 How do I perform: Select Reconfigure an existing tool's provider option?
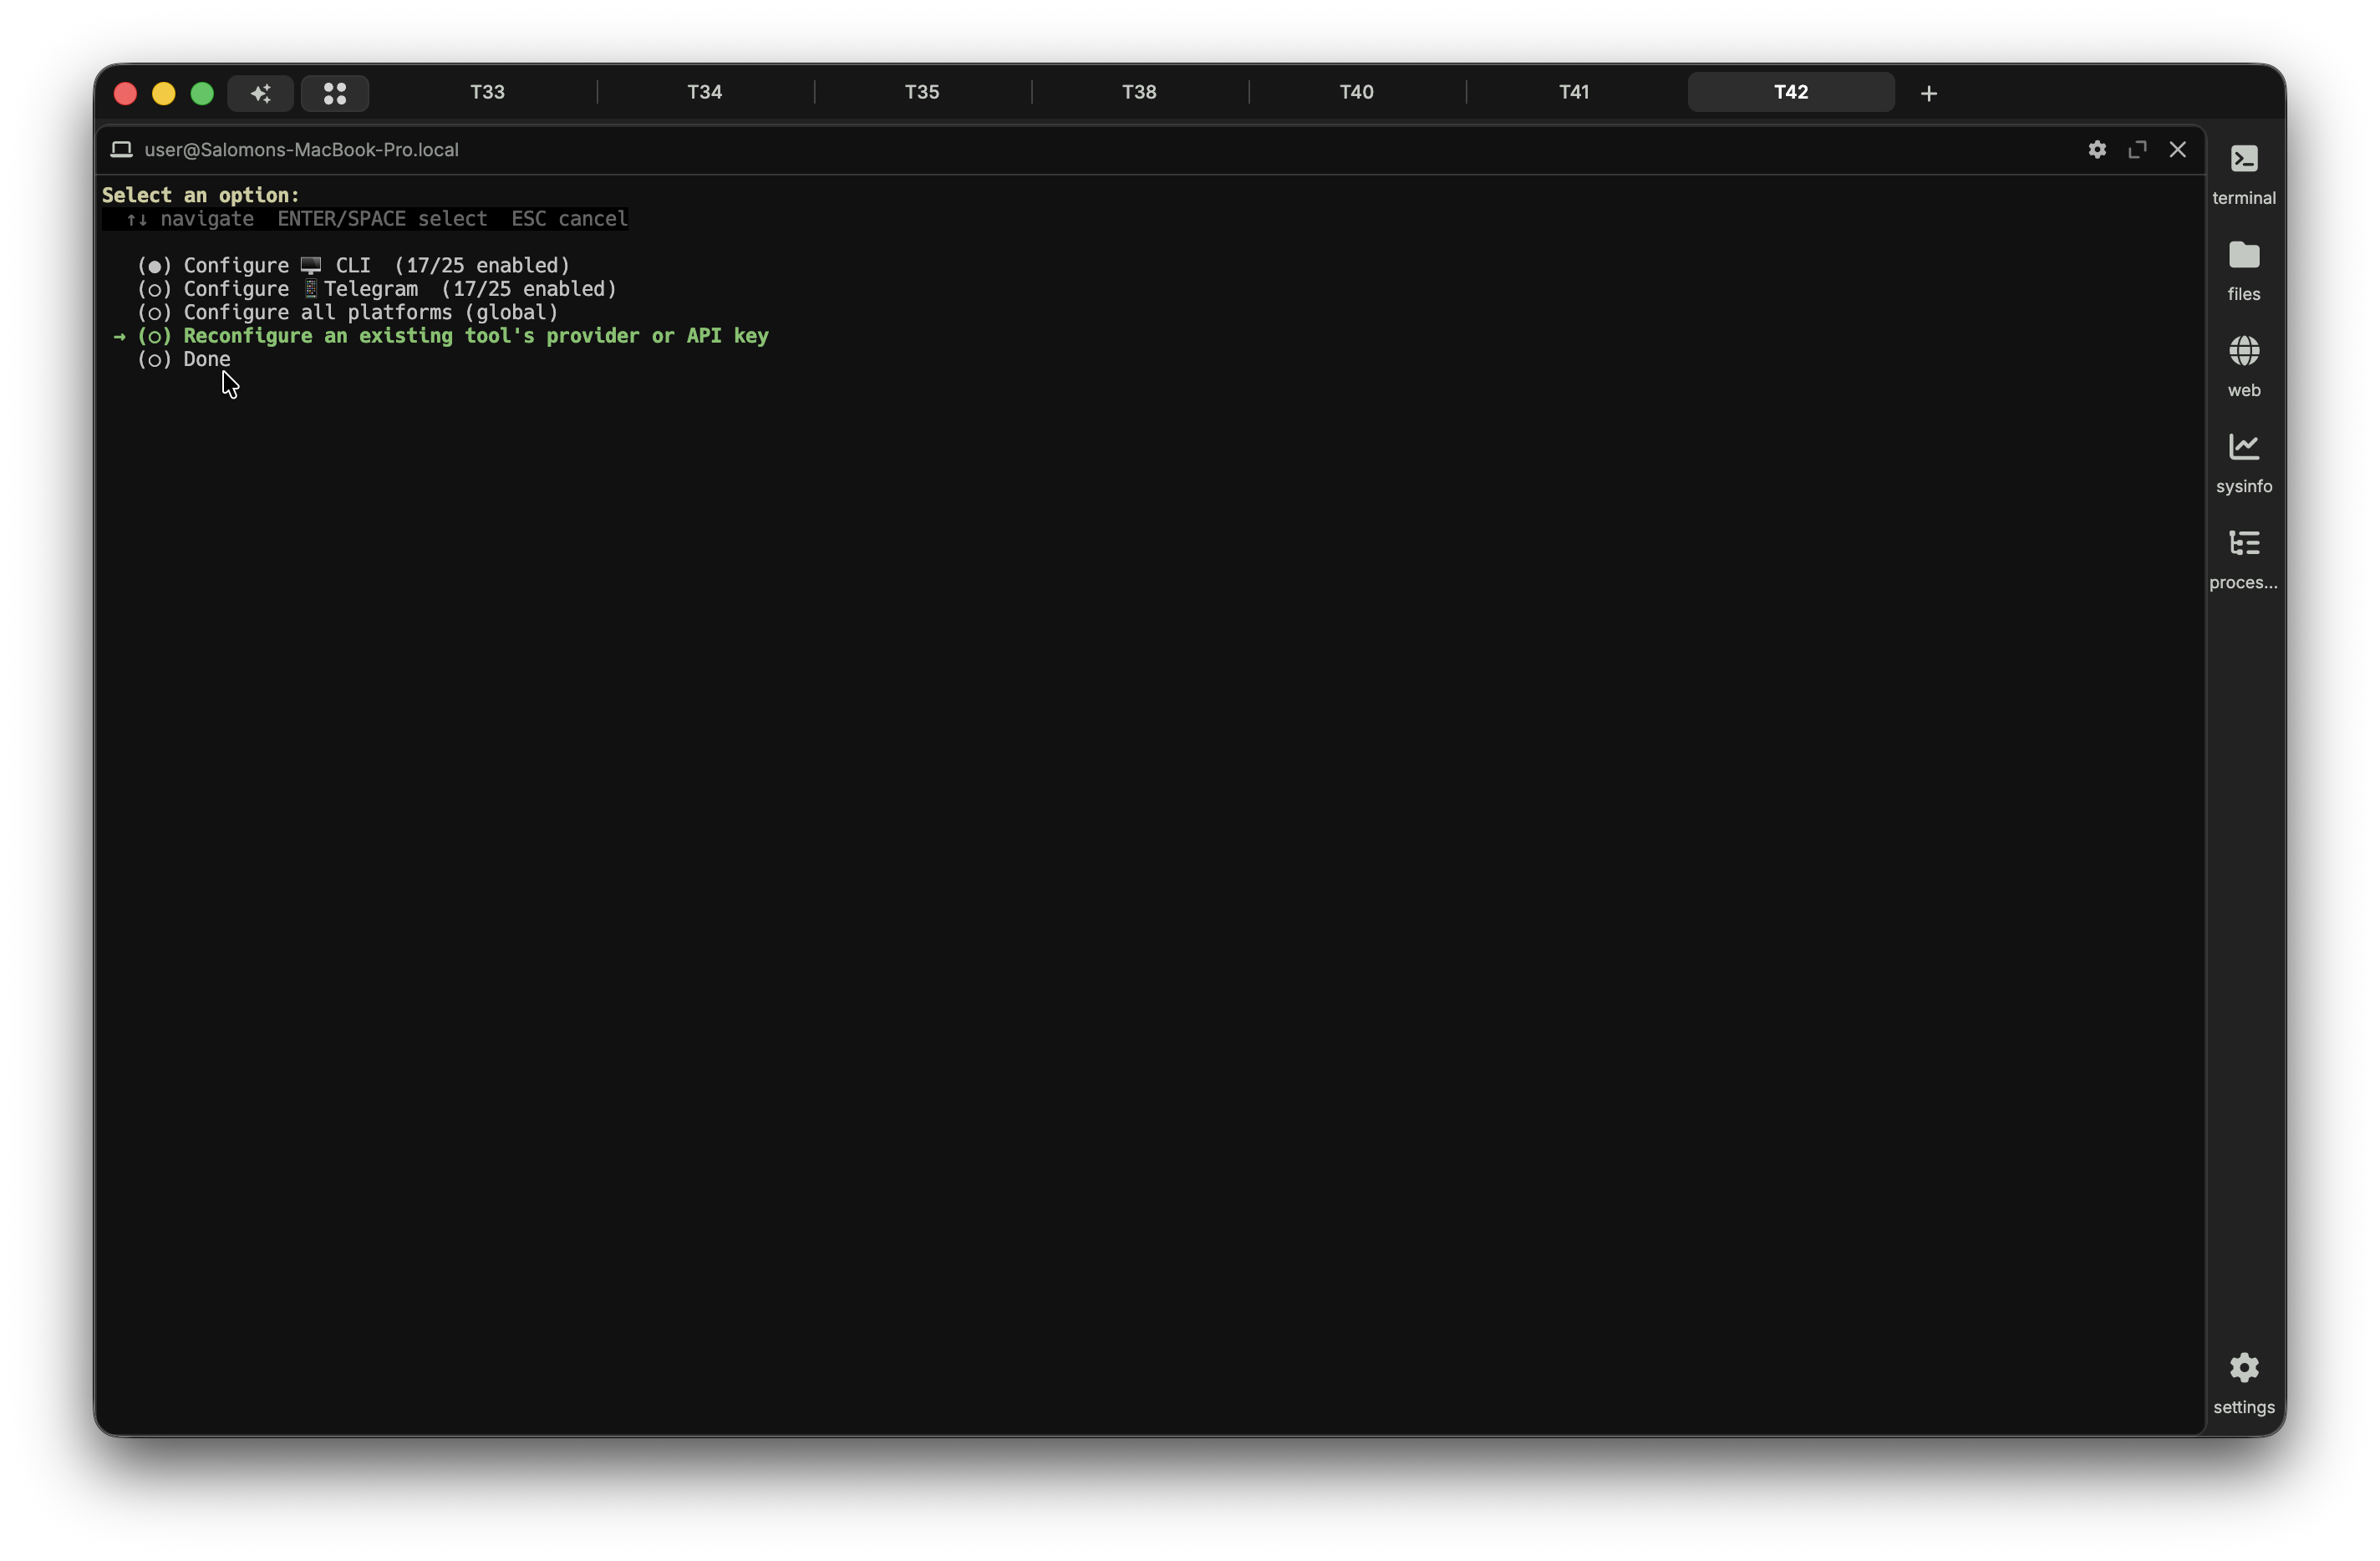click(453, 335)
